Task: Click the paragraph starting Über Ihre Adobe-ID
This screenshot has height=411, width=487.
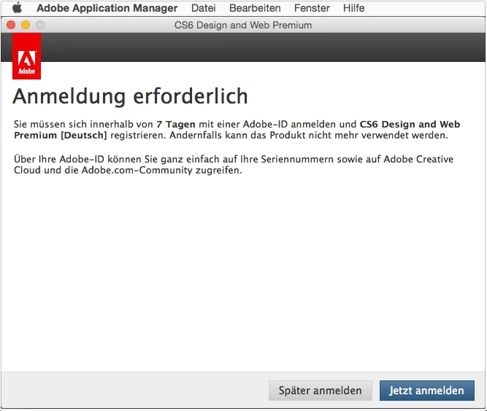Action: point(234,165)
